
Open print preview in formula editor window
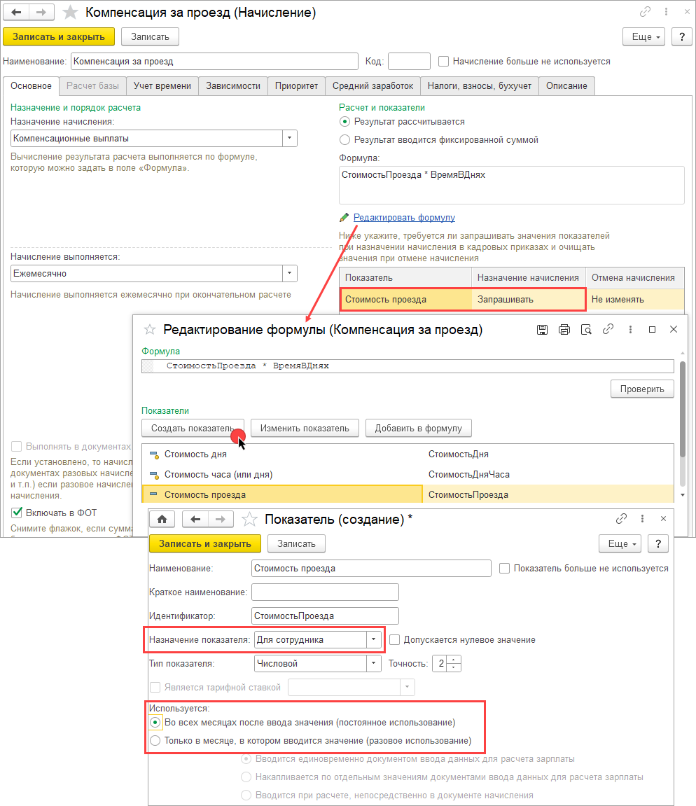pyautogui.click(x=586, y=330)
